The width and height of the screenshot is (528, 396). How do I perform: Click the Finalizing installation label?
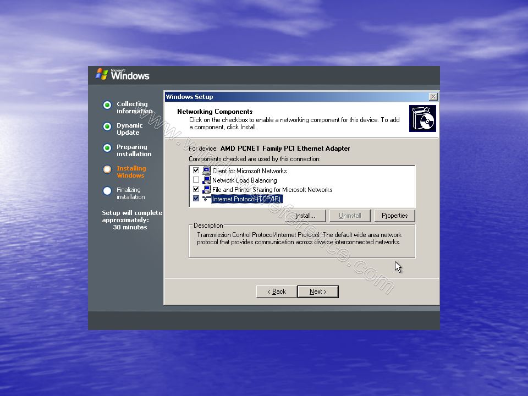tap(131, 193)
